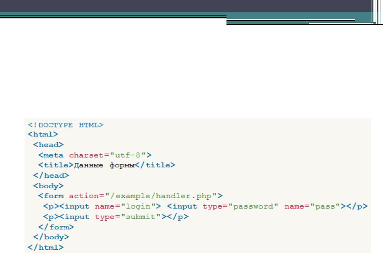Click the closing </html> tag
The width and height of the screenshot is (383, 253).
[x=46, y=247]
